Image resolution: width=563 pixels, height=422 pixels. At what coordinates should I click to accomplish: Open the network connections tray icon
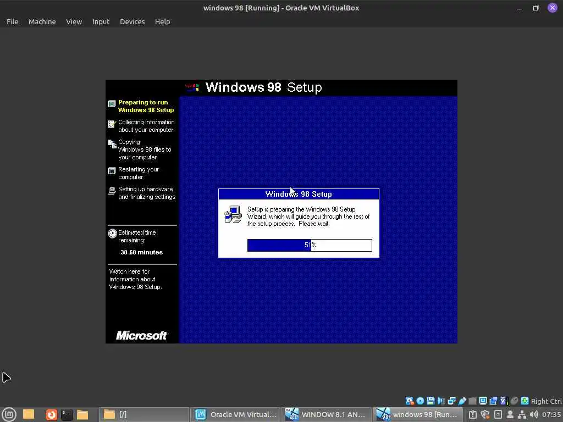[522, 414]
